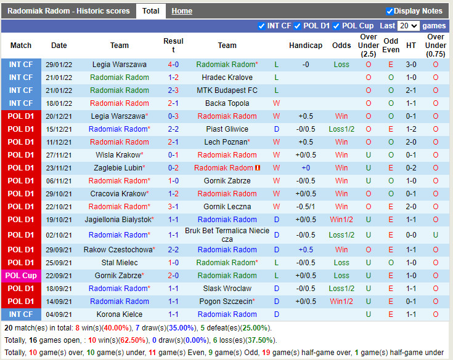The width and height of the screenshot is (453, 360).
Task: Click the Wisla Krakow team name
Action: [120, 155]
